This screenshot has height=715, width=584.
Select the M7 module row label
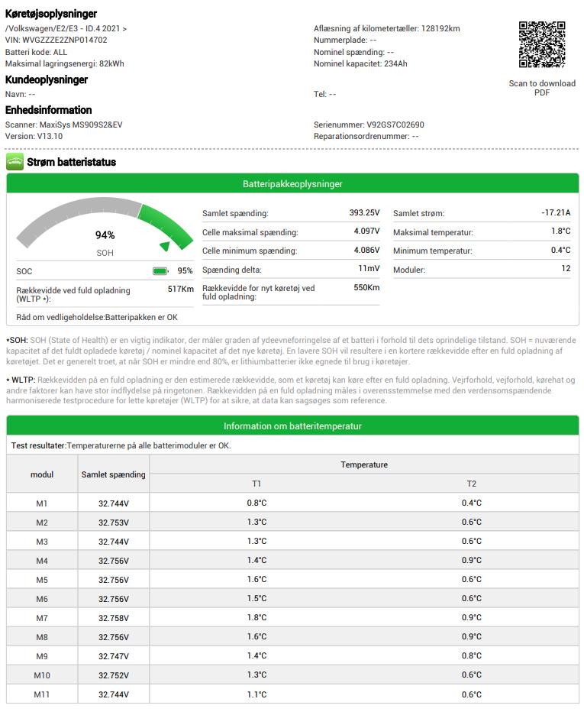(x=42, y=618)
